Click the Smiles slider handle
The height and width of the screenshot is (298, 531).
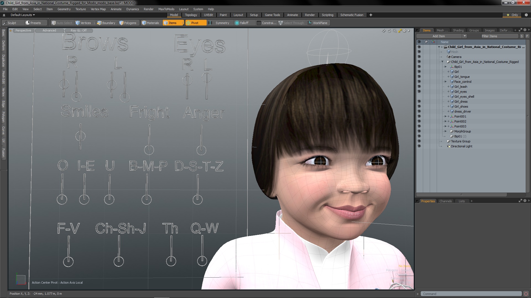(x=80, y=136)
